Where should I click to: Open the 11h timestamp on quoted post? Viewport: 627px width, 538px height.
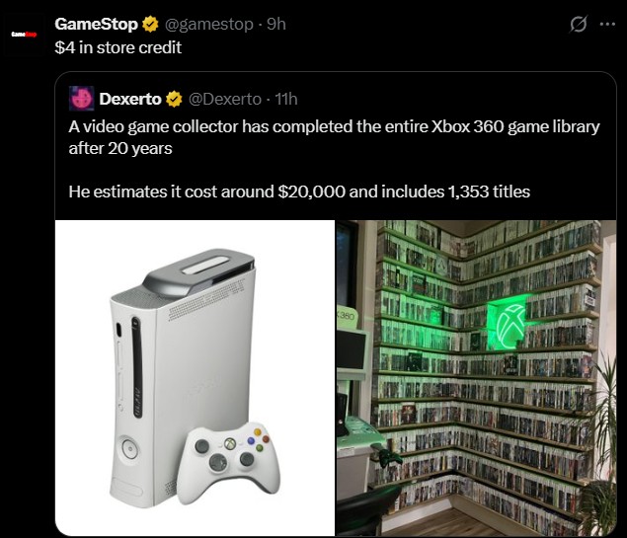coord(286,99)
